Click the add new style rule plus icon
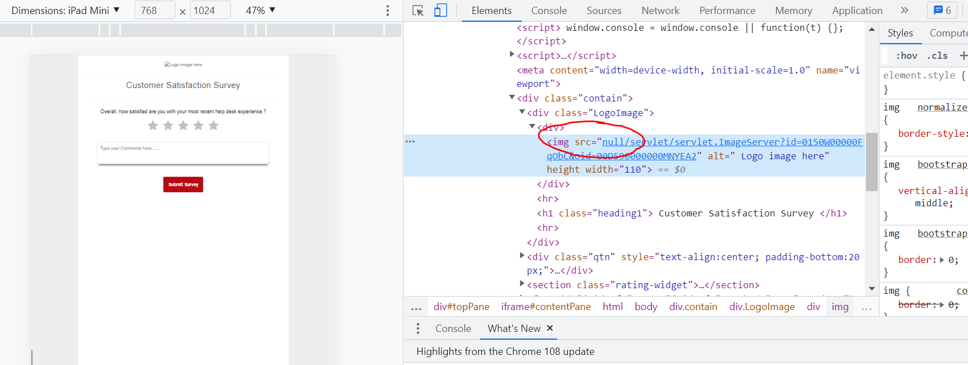Image resolution: width=968 pixels, height=365 pixels. click(963, 56)
